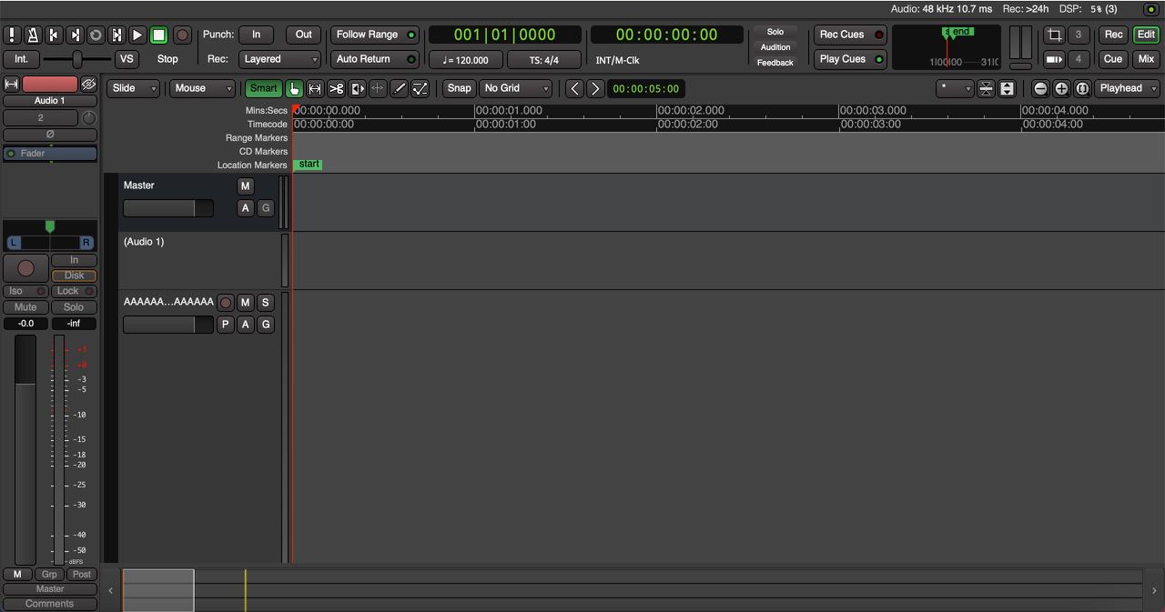Viewport: 1165px width, 612px height.
Task: Click the transport record button
Action: pyautogui.click(x=182, y=35)
